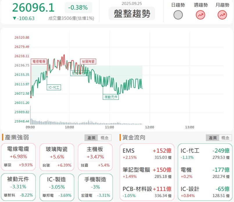Click stock 宏達電 -3.31% in 手機製造 card
Screen dimensions: 234x202
tap(96, 195)
